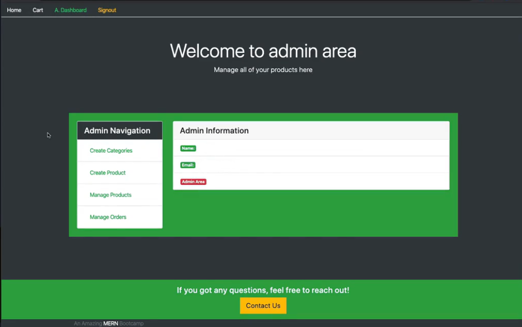Open the Cart page
The height and width of the screenshot is (327, 522).
pyautogui.click(x=37, y=10)
